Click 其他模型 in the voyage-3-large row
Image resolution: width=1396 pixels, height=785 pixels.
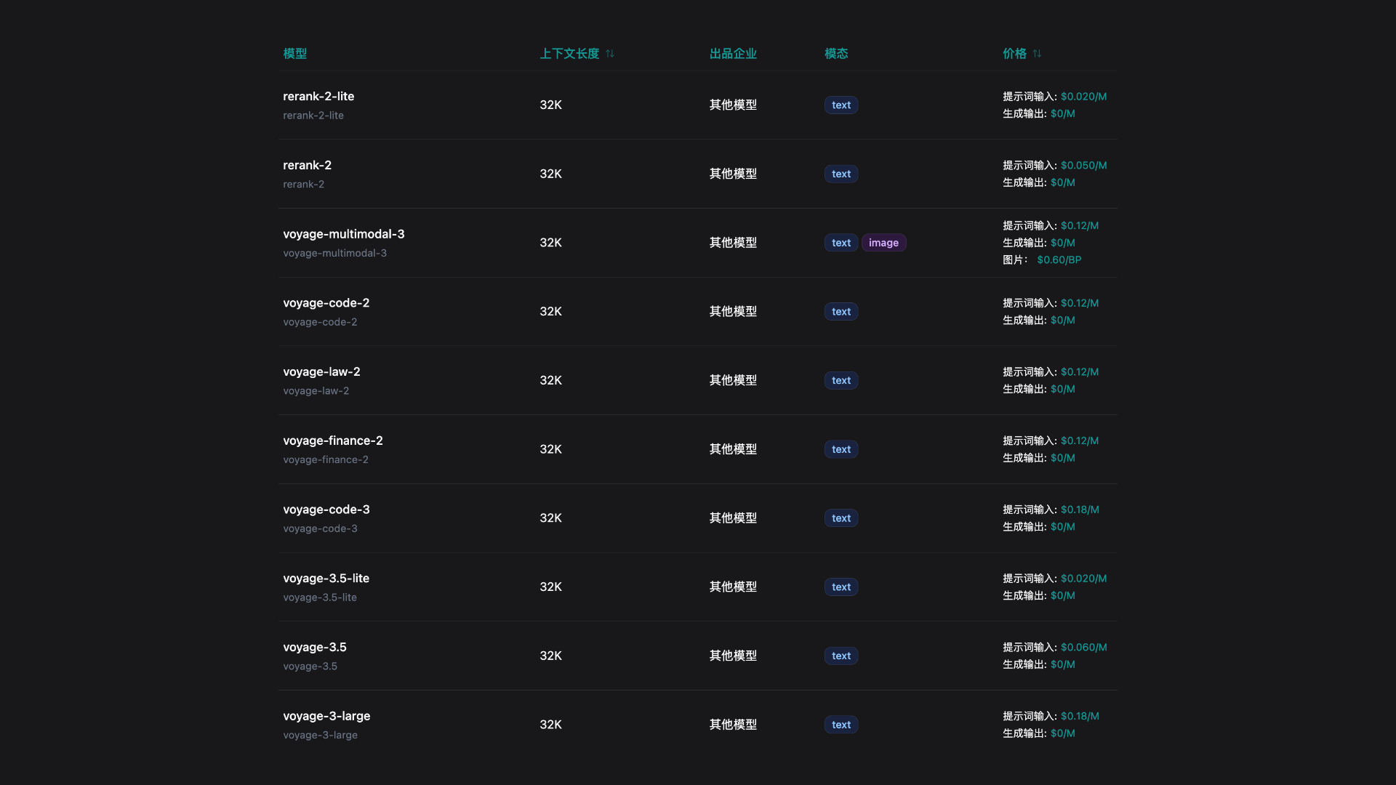[x=733, y=725]
